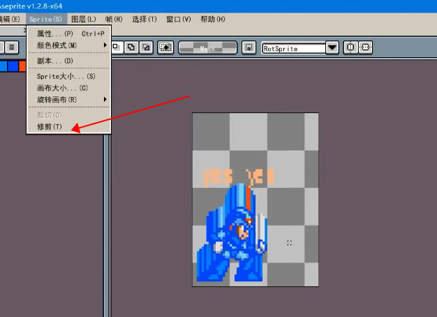The image size is (437, 317).
Task: Click the pivot position icon button
Action: 249,47
